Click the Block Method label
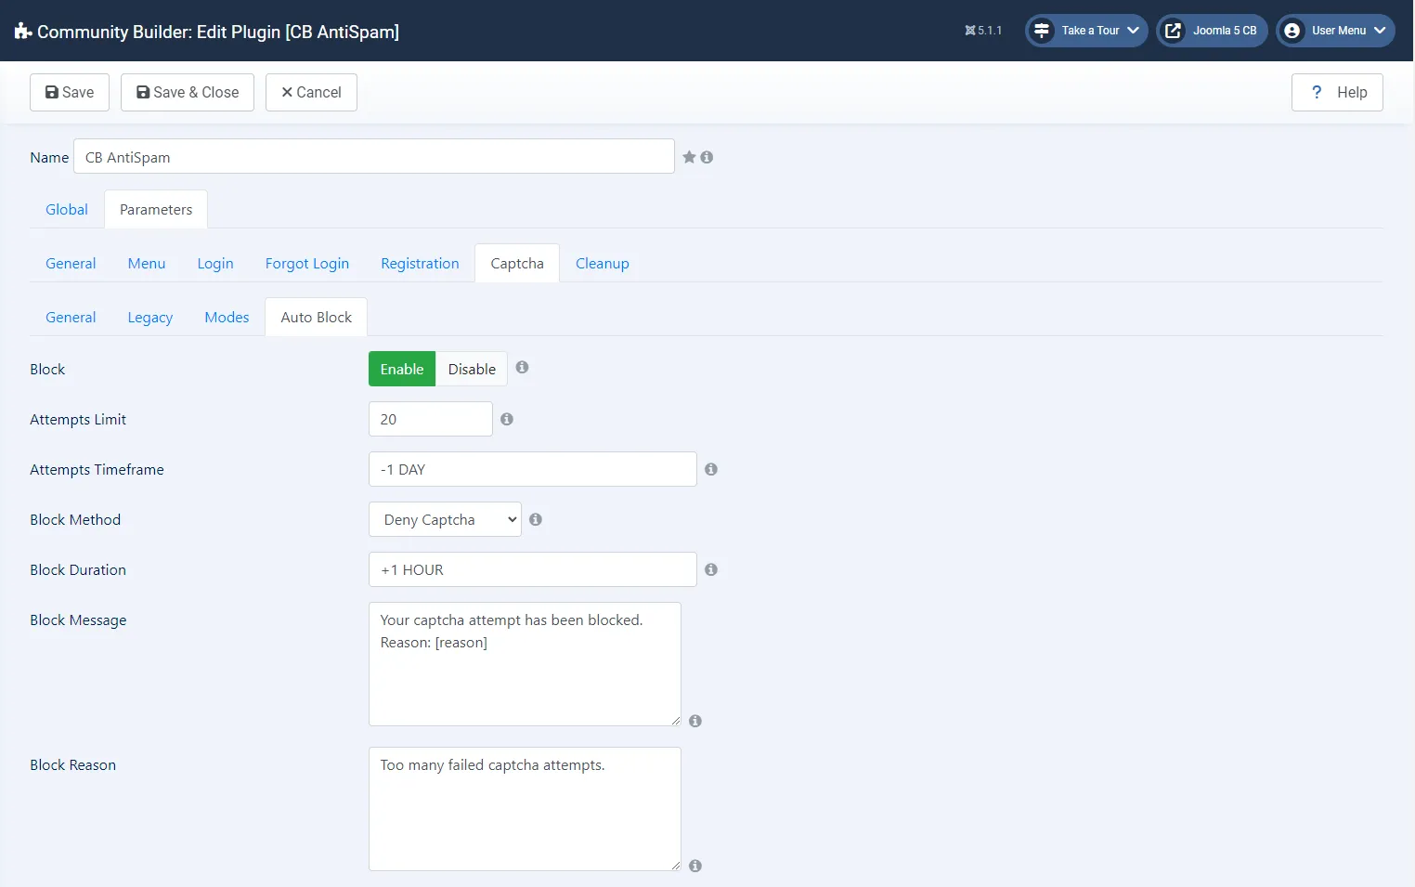 click(x=75, y=520)
